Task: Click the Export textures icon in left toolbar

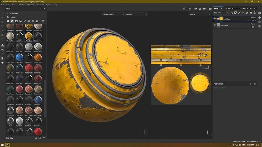Action: coord(2,45)
